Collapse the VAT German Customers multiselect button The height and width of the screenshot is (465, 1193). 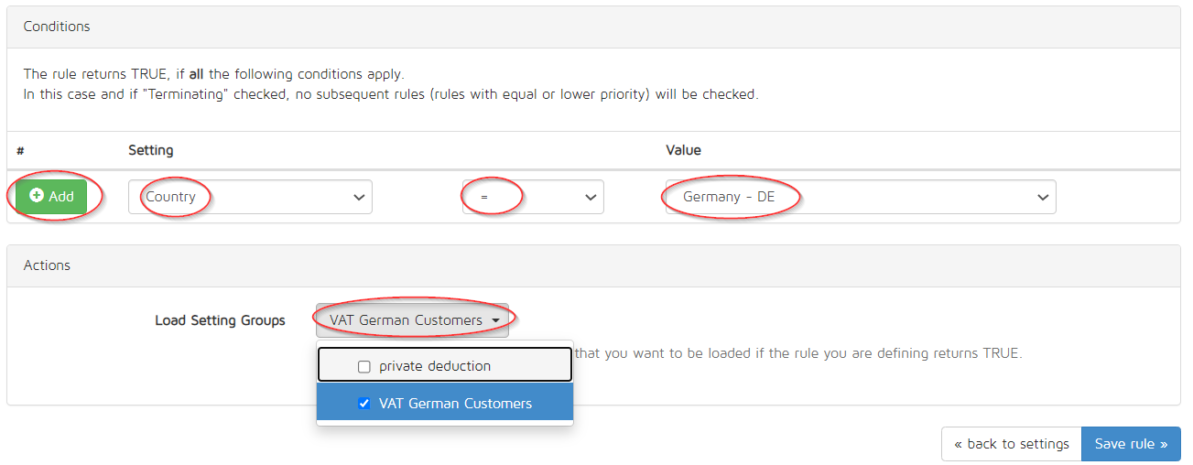[x=412, y=320]
